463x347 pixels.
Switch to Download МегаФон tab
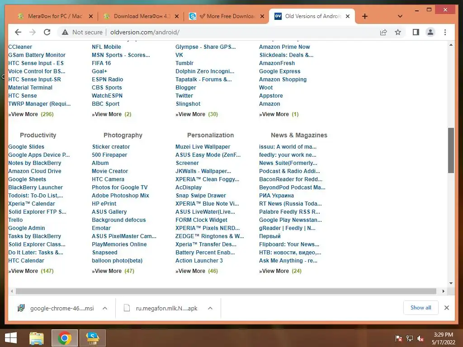[142, 16]
